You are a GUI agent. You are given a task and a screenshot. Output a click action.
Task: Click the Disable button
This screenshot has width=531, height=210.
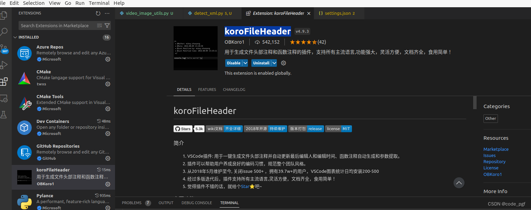[233, 63]
